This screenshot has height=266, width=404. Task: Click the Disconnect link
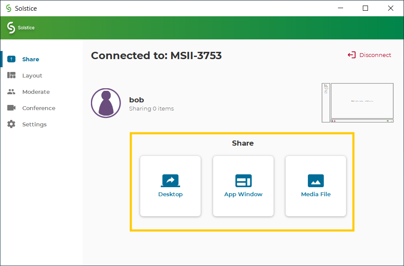coord(373,55)
